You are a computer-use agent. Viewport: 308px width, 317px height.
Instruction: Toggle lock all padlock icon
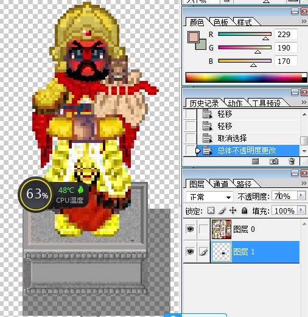click(245, 211)
